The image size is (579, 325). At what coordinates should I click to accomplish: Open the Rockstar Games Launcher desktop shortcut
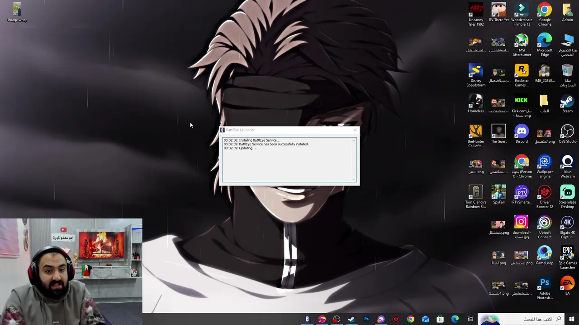(x=522, y=75)
